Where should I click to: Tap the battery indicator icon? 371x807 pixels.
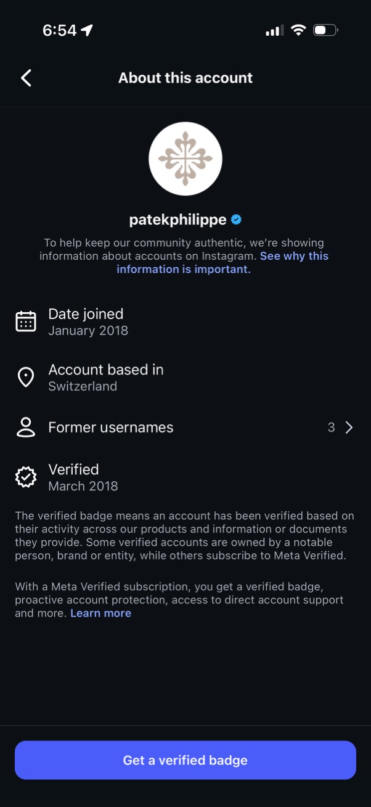(x=325, y=30)
